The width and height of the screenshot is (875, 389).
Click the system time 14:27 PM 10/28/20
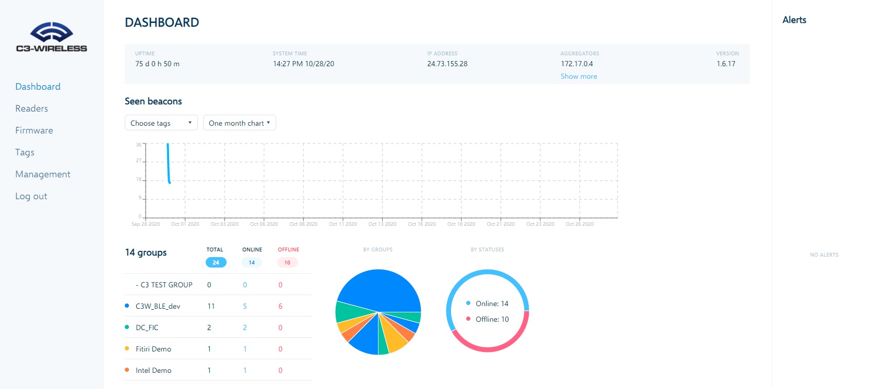coord(303,64)
